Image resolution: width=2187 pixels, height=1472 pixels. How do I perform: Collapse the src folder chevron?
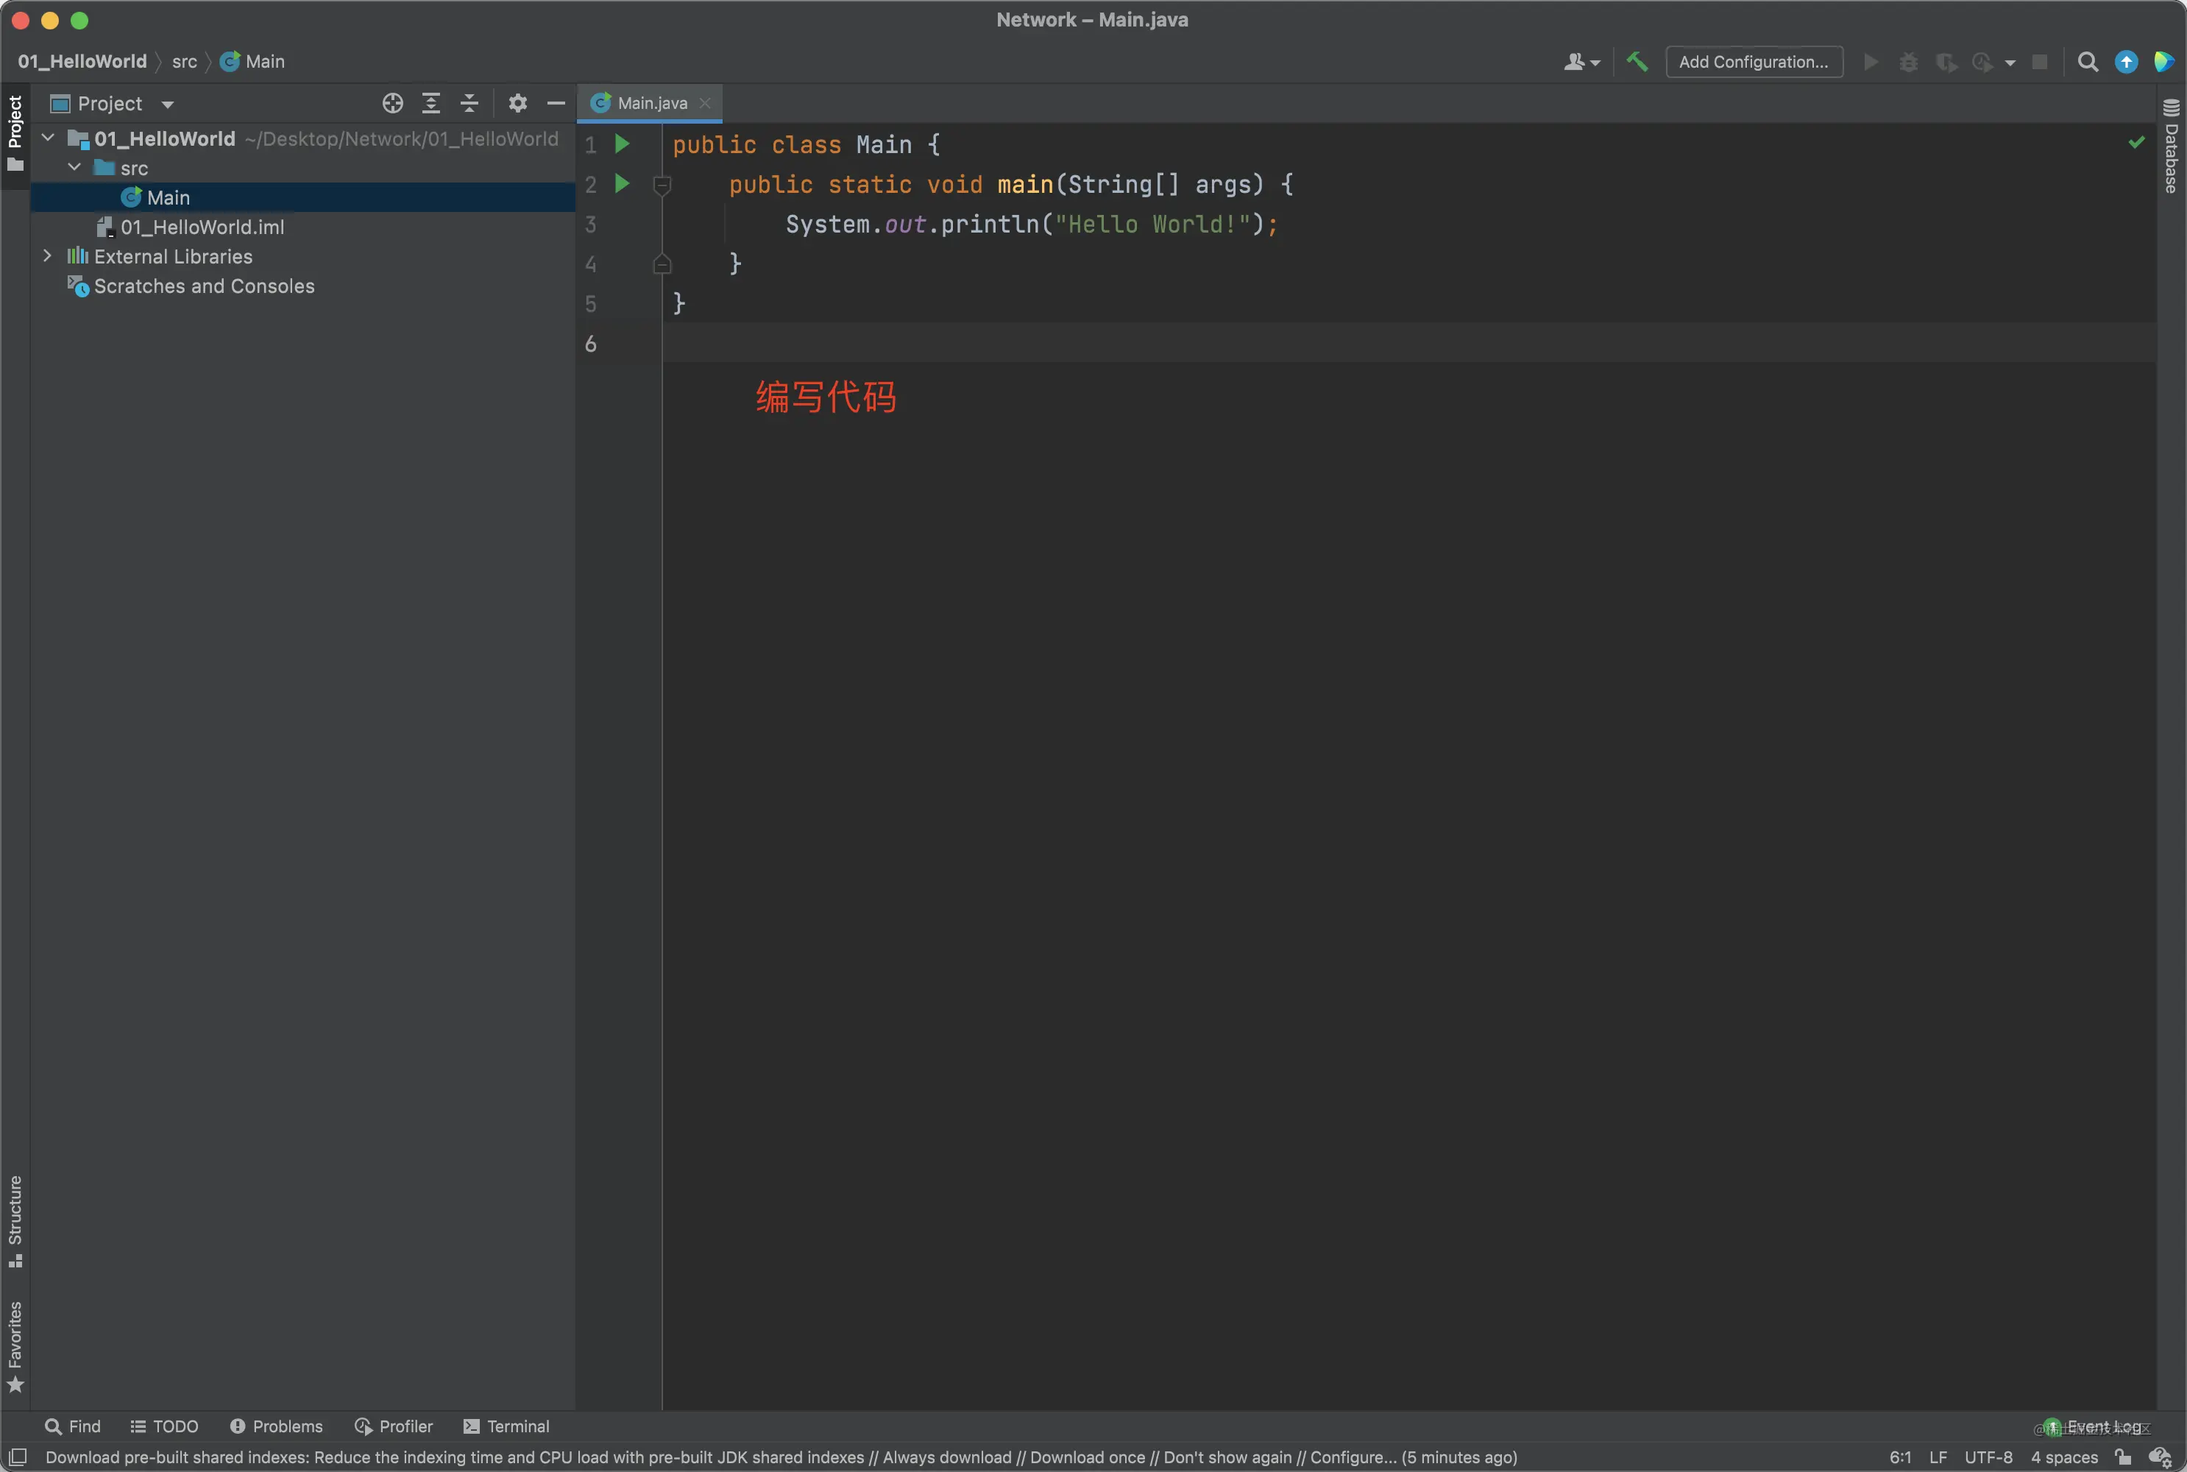[74, 167]
